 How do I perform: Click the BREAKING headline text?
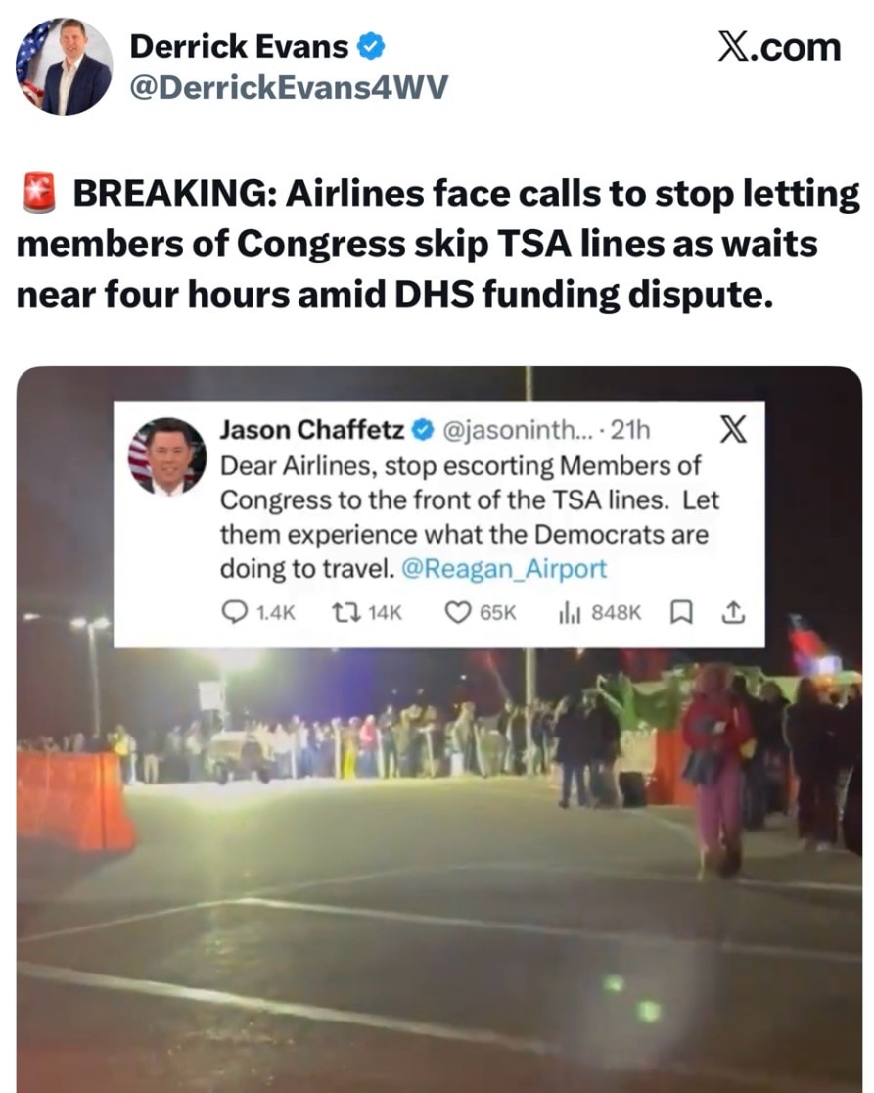point(438,244)
